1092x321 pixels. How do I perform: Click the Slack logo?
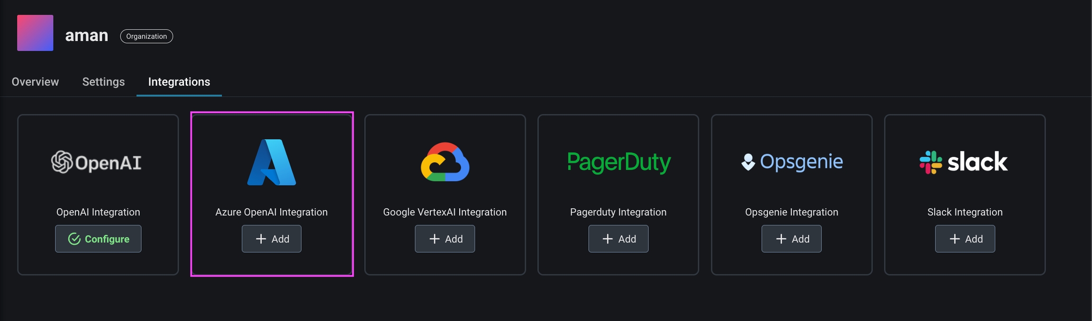pyautogui.click(x=964, y=162)
